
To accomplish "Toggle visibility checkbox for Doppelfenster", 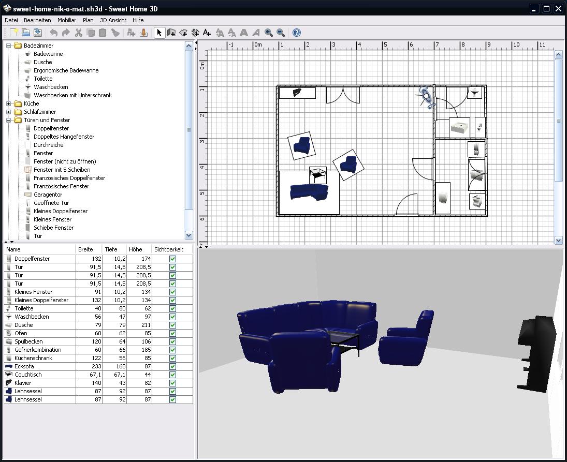I will [x=172, y=259].
